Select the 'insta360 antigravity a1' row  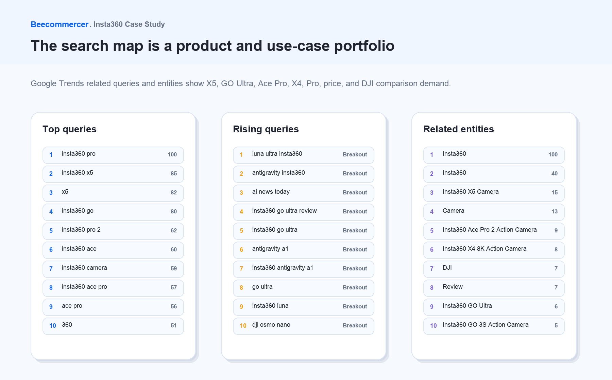(304, 269)
